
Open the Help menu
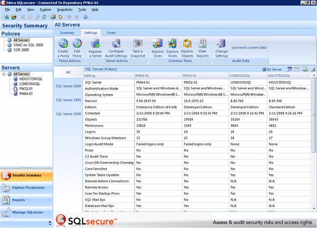(x=95, y=10)
